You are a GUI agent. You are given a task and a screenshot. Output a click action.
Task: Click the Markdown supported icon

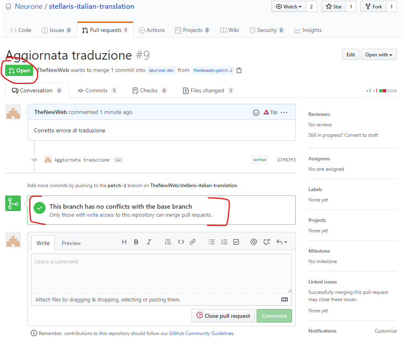coord(285,299)
